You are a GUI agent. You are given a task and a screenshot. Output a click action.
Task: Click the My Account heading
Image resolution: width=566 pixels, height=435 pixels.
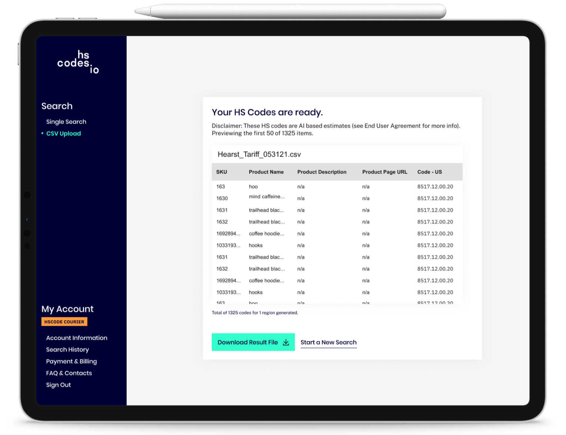pyautogui.click(x=67, y=309)
